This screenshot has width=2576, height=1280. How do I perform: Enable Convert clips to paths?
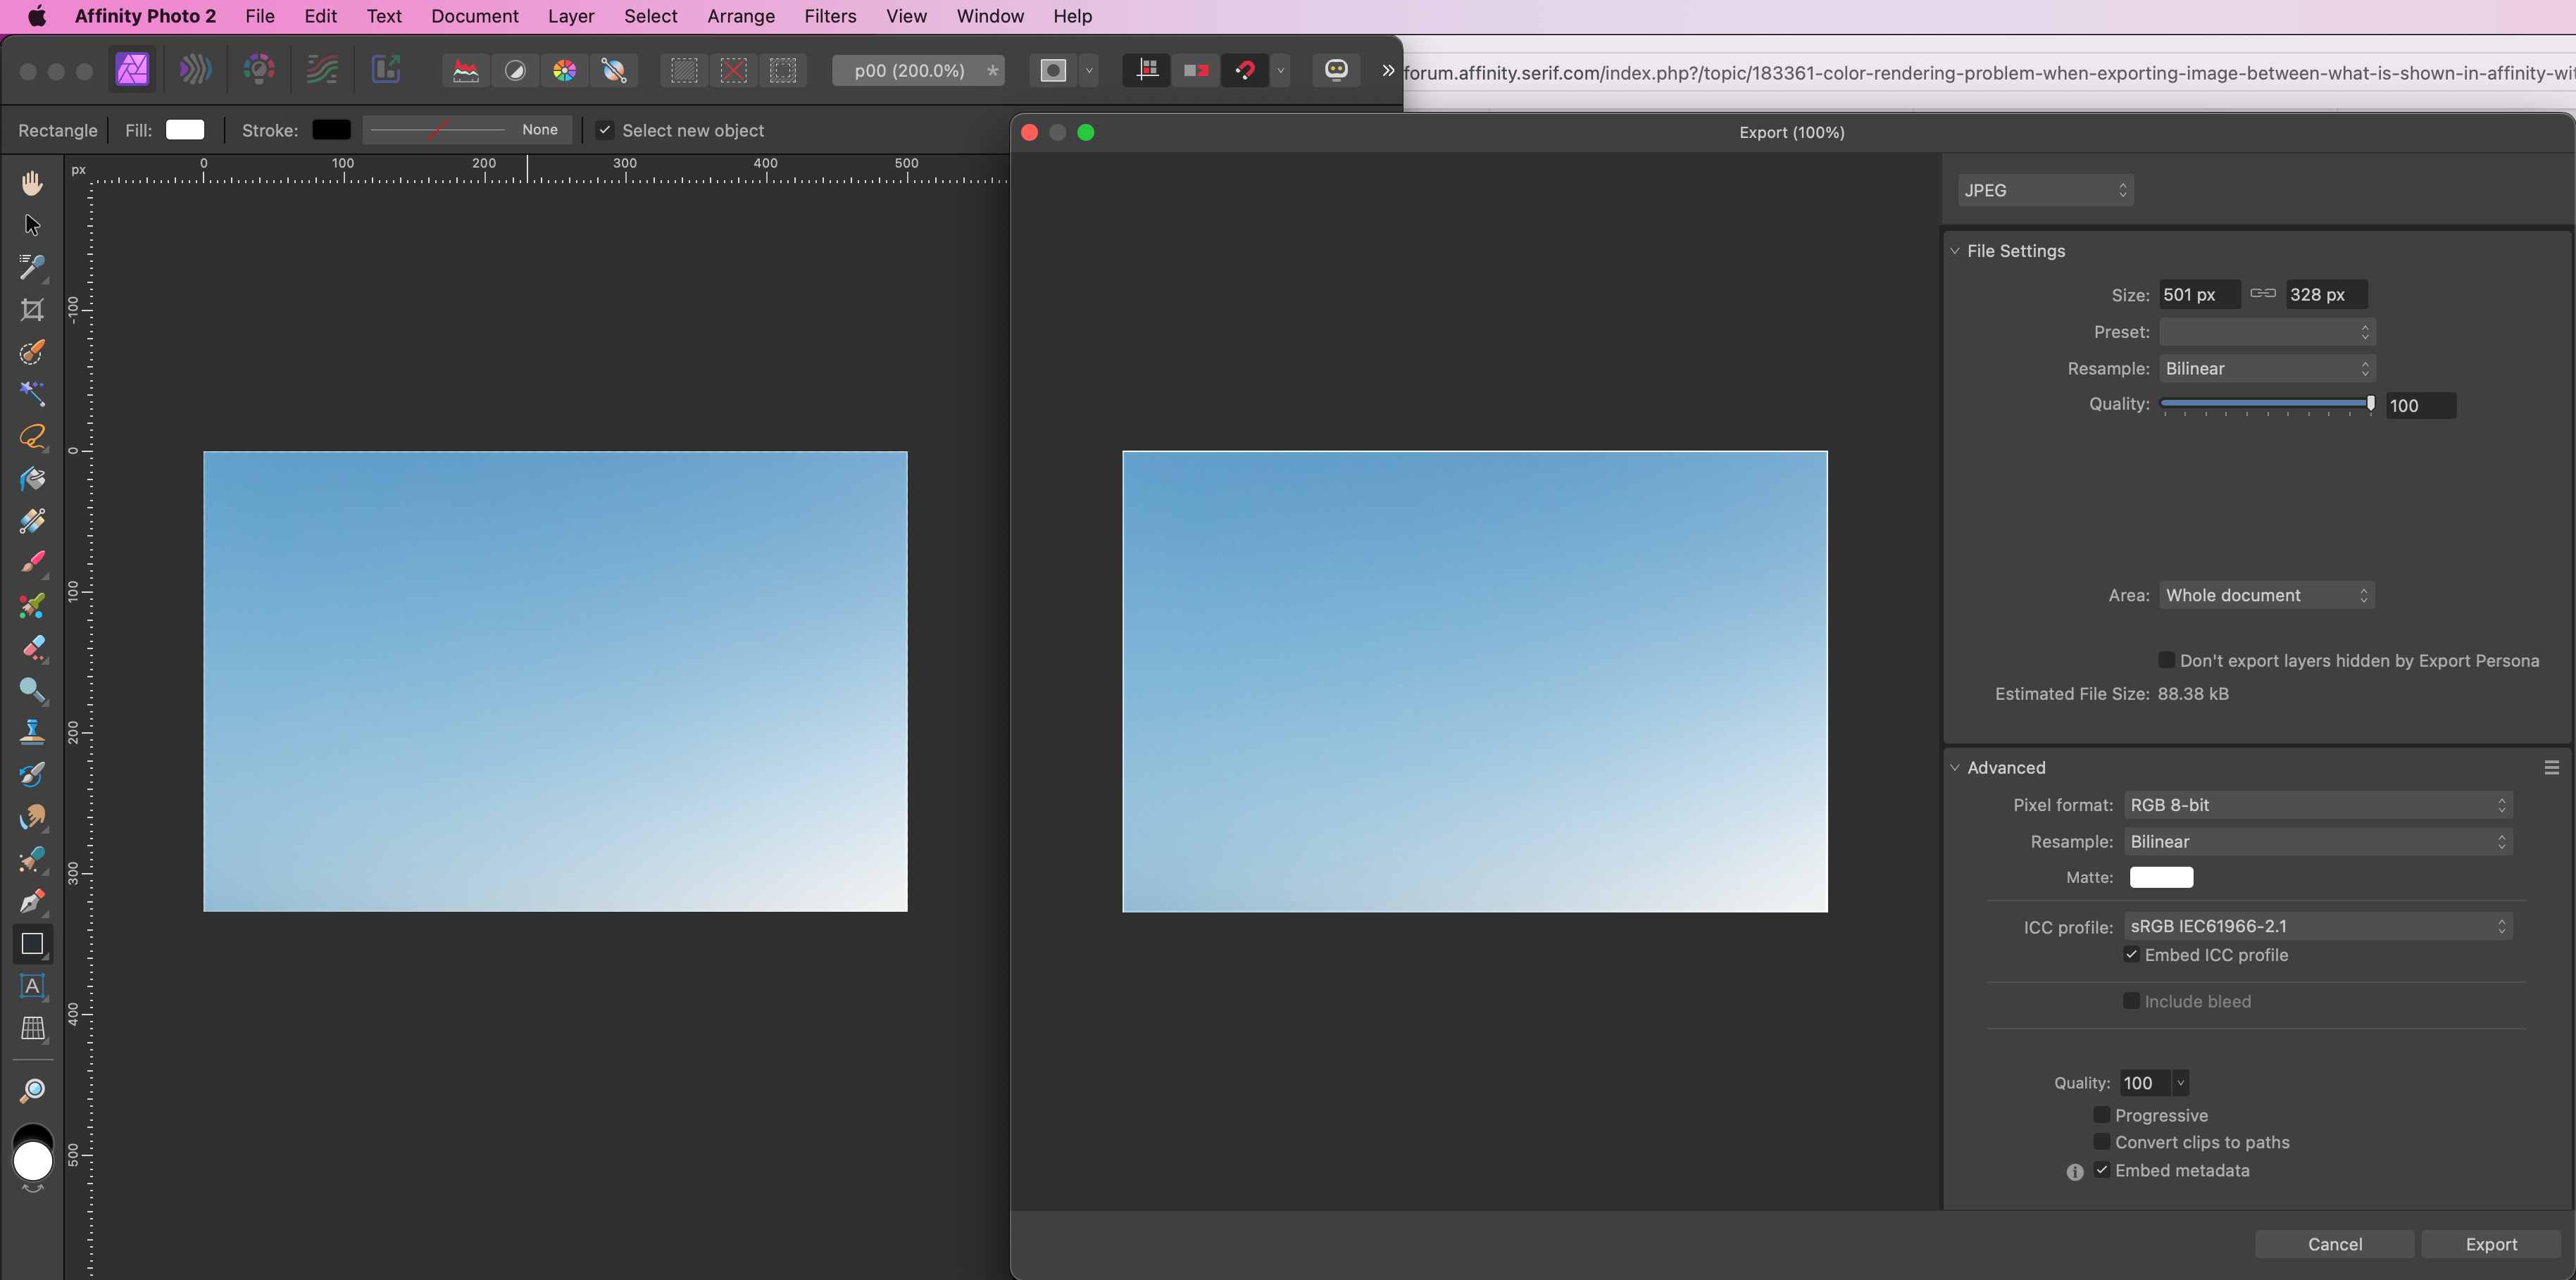click(x=2102, y=1141)
